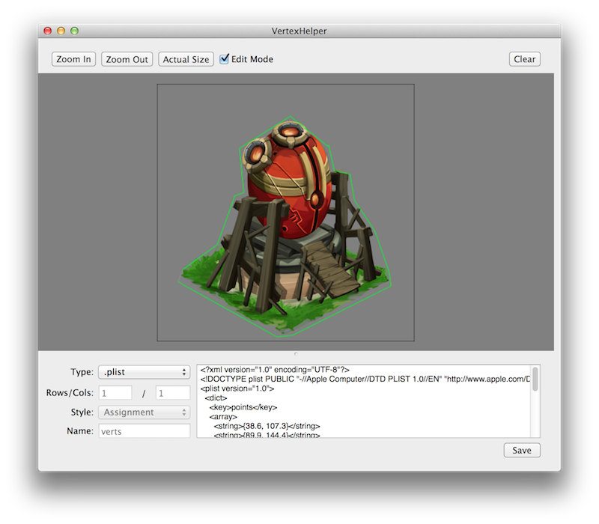599x524 pixels.
Task: Open the Type dropdown showing .plist
Action: pyautogui.click(x=144, y=372)
